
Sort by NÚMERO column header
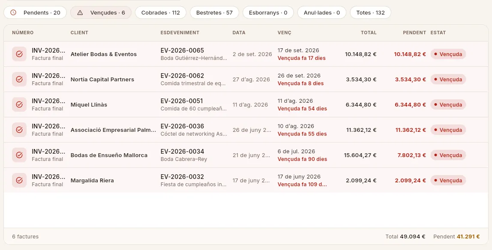pos(23,33)
